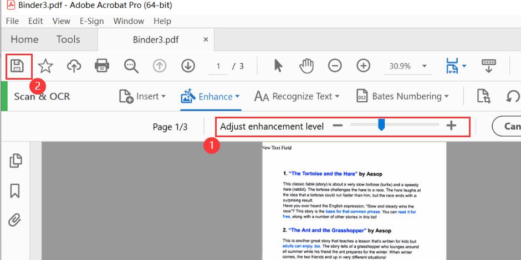
Task: Click the scrolling mode keyboard icon
Action: pos(489,66)
